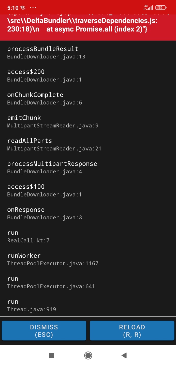This screenshot has height=366, width=176.
Task: Open the runWorker ThreadPoolExecutor frame
Action: [x=88, y=259]
